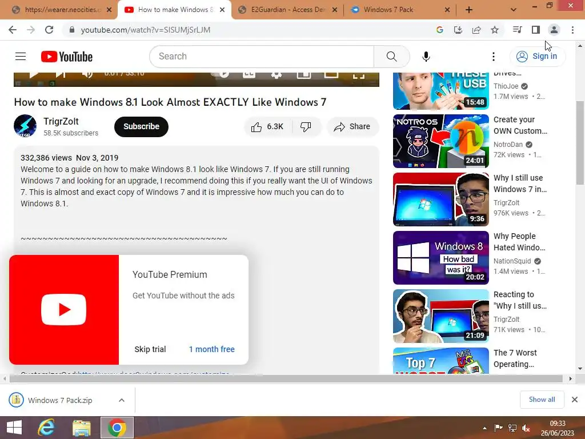
Task: Click the network tray icon
Action: tap(512, 428)
